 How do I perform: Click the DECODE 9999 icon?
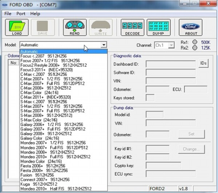coord(133,27)
